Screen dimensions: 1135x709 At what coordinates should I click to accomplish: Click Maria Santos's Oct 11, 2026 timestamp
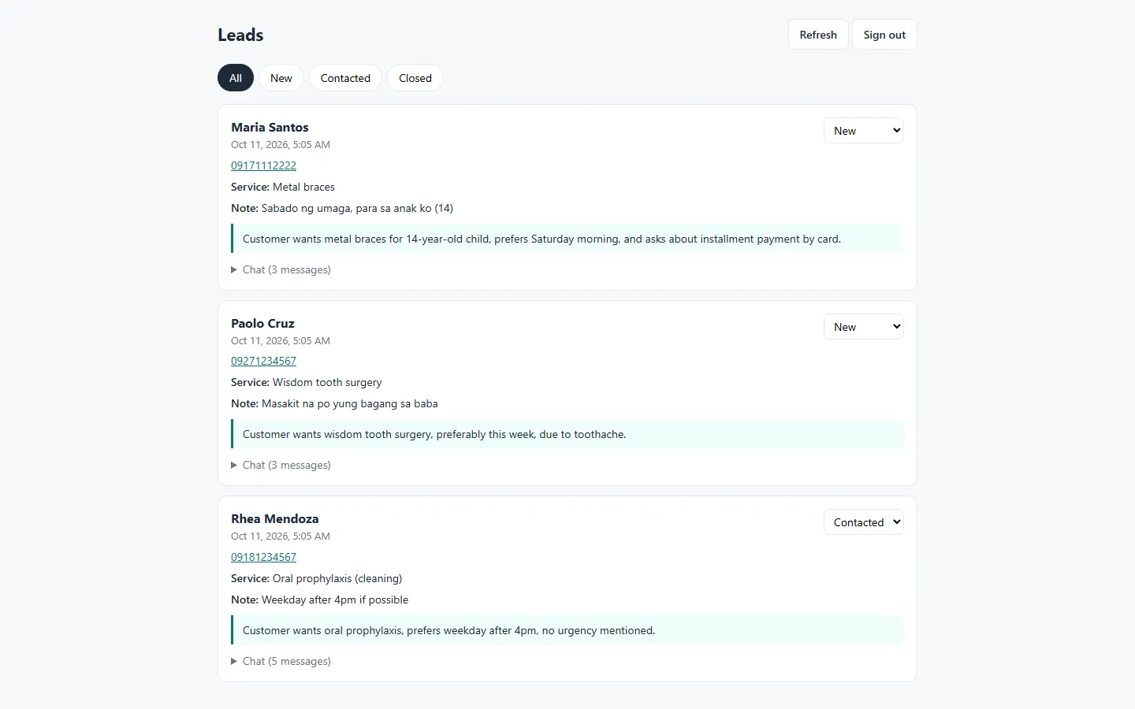[281, 145]
